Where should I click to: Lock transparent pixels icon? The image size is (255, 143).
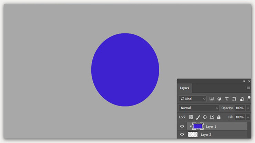[191, 117]
